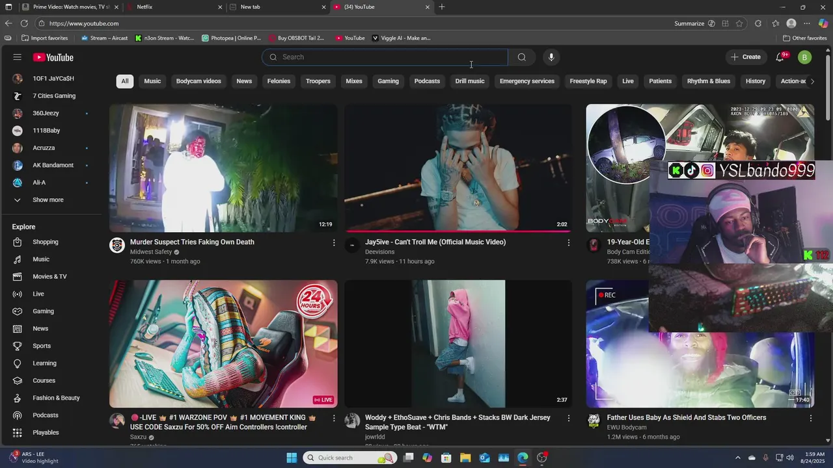Select the Drill music chip

tap(470, 81)
